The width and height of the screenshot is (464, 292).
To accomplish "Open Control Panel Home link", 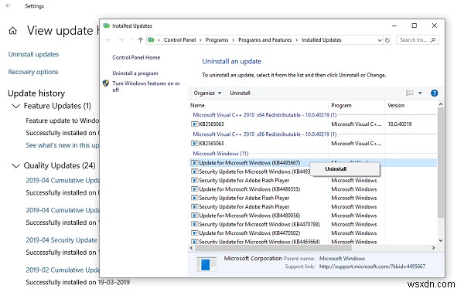I will 136,57.
